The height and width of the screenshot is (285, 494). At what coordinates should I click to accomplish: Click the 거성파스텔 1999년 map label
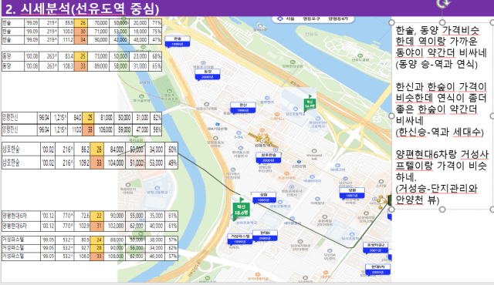240,239
